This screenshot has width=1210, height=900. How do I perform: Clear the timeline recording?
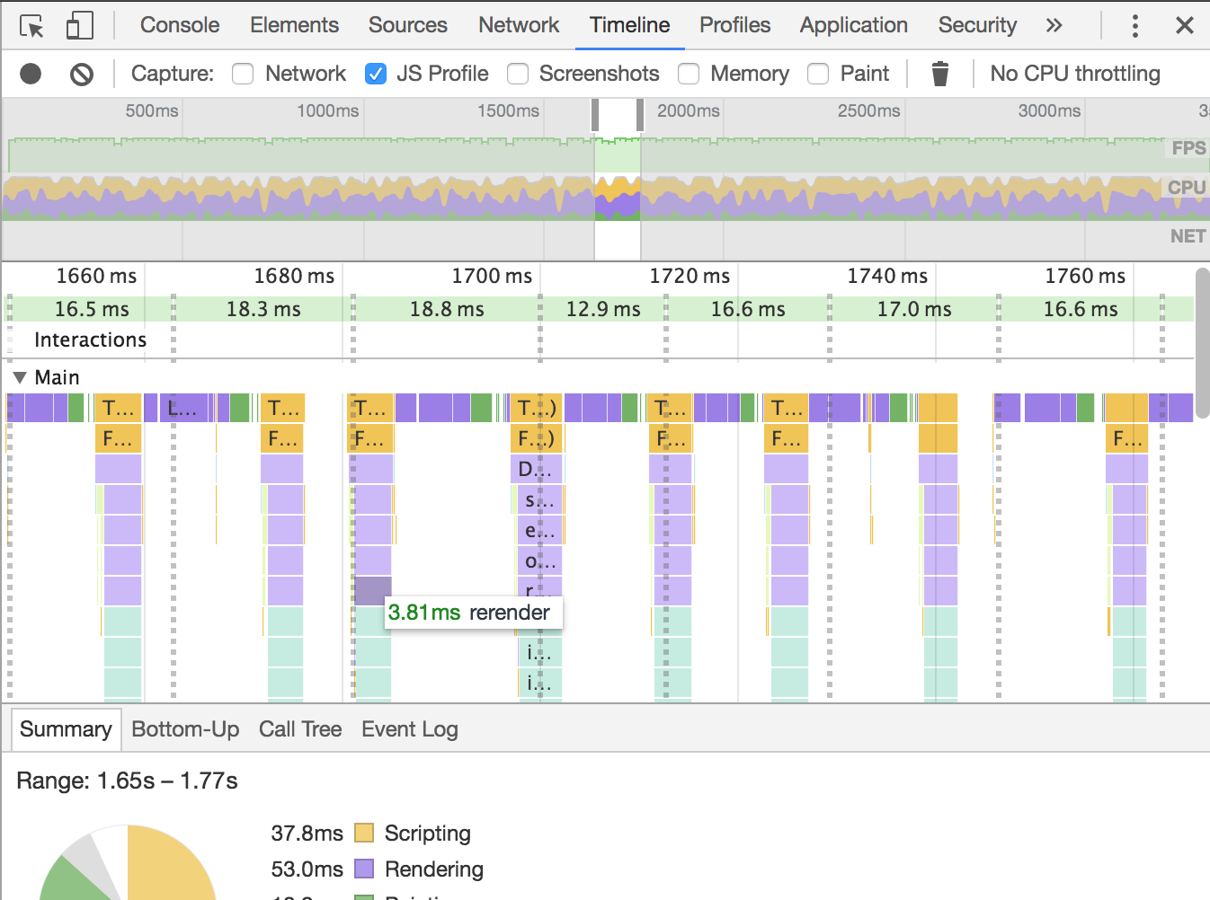click(x=82, y=74)
